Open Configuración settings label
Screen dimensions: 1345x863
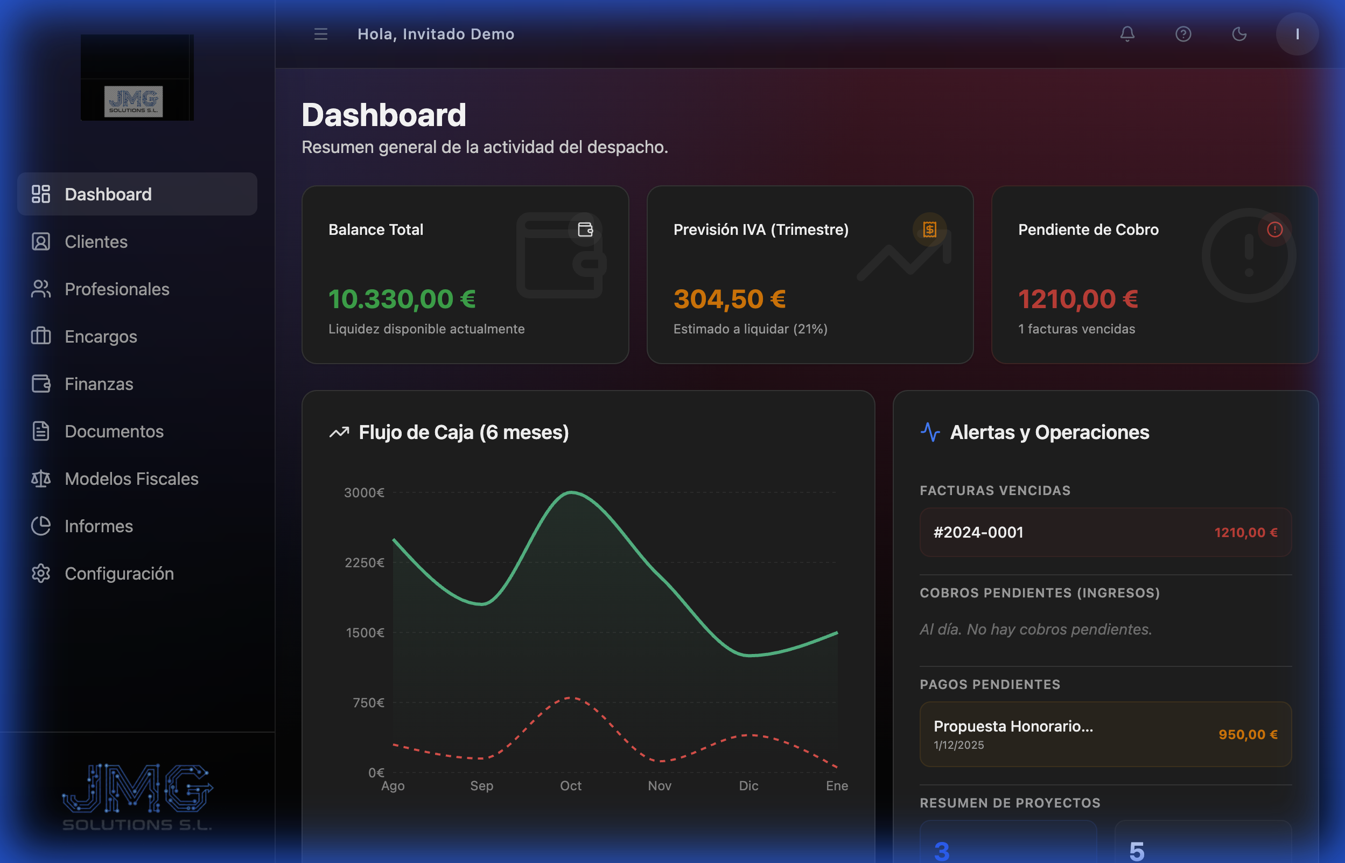pos(120,574)
